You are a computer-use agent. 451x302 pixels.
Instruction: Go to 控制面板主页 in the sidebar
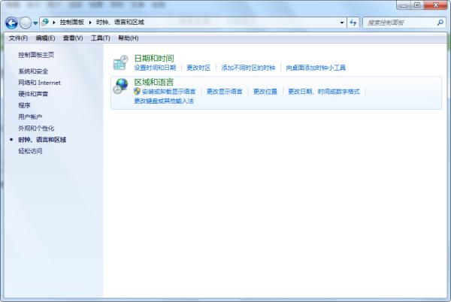click(x=36, y=55)
